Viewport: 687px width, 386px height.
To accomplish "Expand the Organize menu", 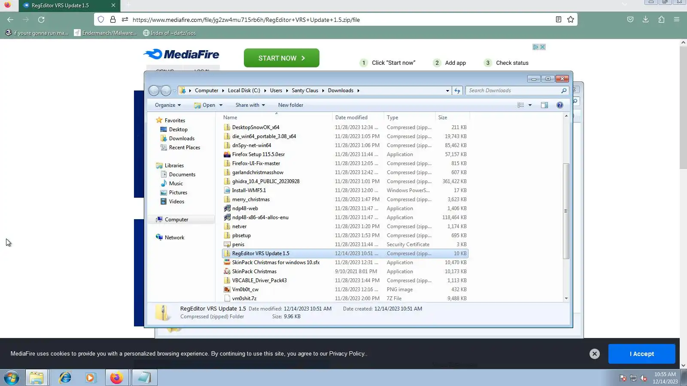I will [x=168, y=105].
